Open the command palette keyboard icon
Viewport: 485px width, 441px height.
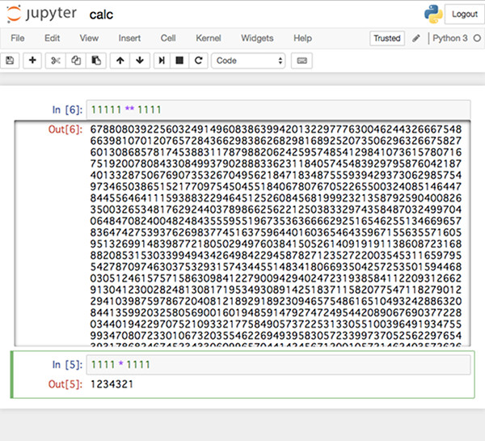click(302, 61)
